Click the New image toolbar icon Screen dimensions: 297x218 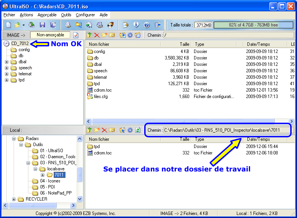(8, 25)
